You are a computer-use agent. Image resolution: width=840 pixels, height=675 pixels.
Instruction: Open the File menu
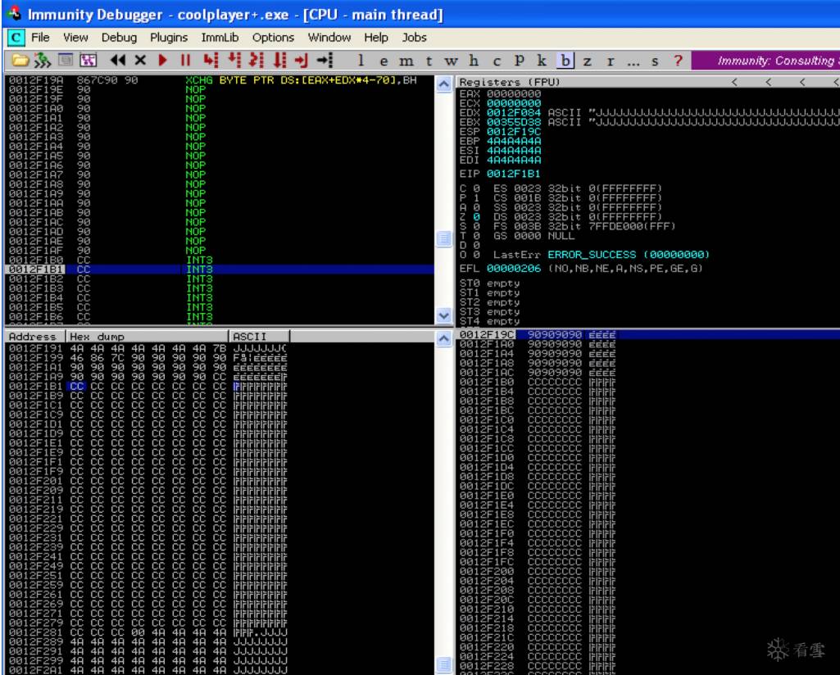pyautogui.click(x=40, y=38)
